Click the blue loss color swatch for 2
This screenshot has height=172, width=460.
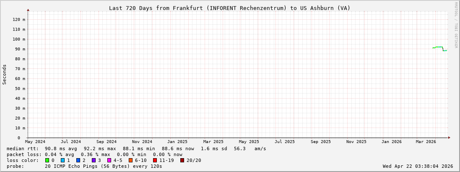coord(78,160)
